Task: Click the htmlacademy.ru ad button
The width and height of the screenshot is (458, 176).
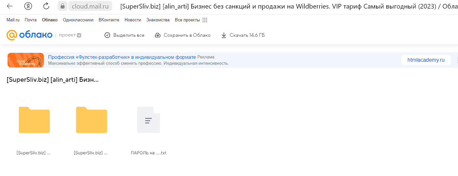Action: pos(426,60)
